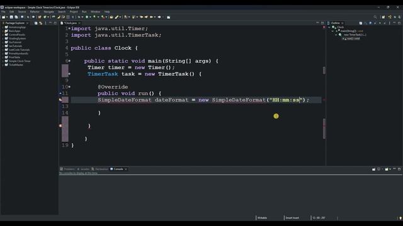The image size is (403, 226).
Task: Select the run() method in Outline
Action: click(x=353, y=39)
